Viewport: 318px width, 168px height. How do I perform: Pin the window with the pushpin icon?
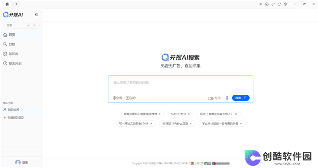[261, 4]
